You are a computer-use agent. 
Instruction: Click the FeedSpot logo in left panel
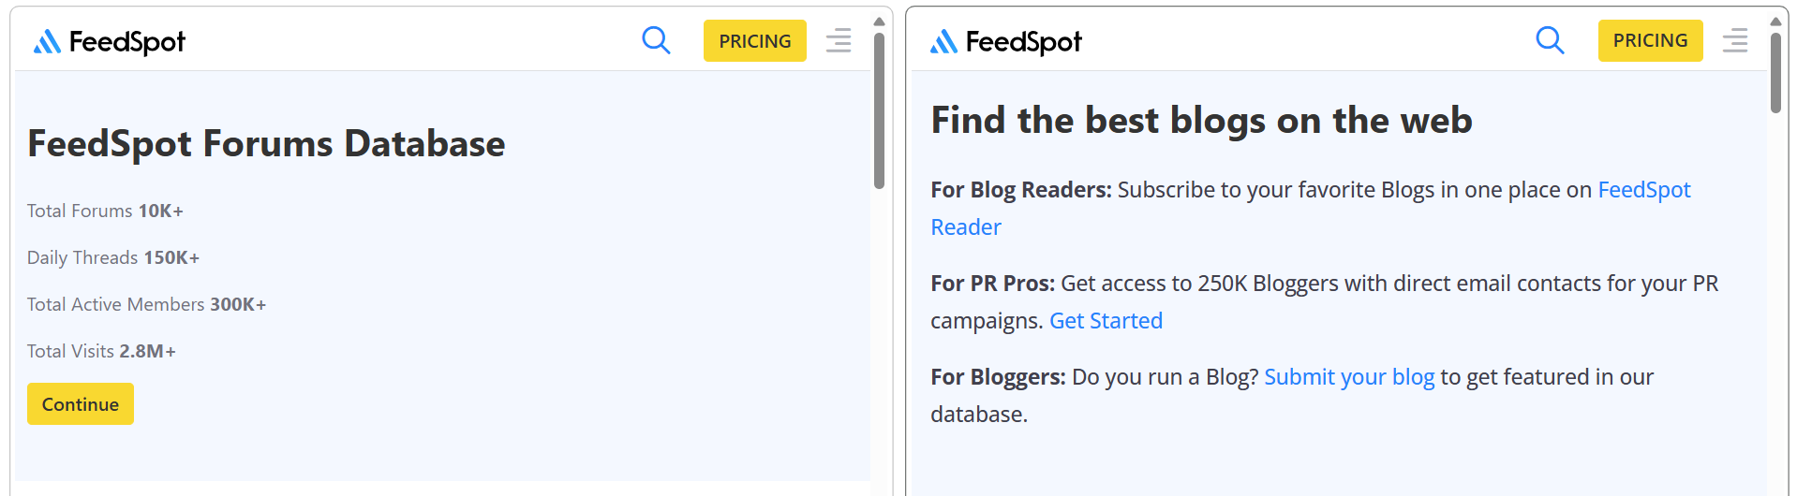pos(110,41)
